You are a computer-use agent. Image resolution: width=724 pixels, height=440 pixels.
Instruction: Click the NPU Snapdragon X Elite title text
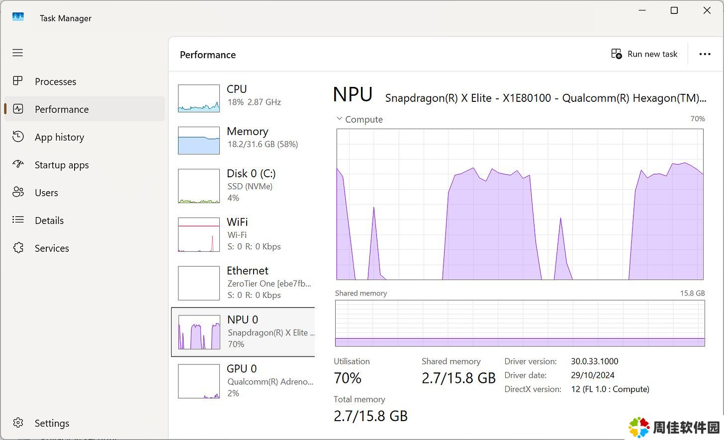pyautogui.click(x=545, y=98)
